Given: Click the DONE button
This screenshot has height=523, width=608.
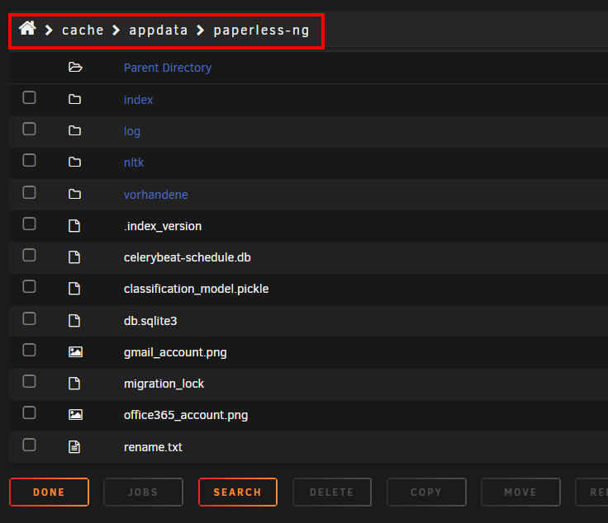Looking at the screenshot, I should point(50,492).
